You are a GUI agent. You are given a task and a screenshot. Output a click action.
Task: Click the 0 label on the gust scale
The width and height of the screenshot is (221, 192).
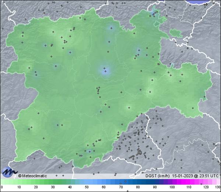pyautogui.click(x=2, y=187)
